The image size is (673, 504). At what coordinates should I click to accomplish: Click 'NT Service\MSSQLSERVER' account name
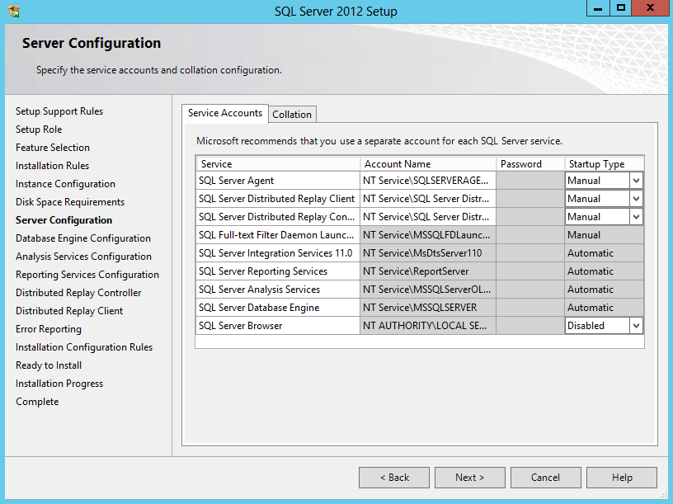click(x=428, y=308)
